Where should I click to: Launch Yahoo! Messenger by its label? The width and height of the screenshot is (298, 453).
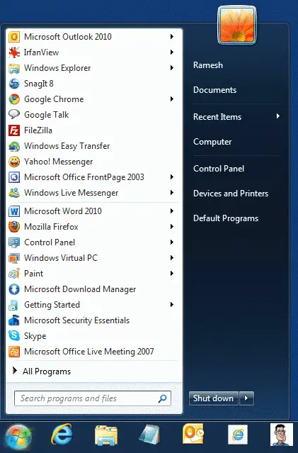[59, 162]
